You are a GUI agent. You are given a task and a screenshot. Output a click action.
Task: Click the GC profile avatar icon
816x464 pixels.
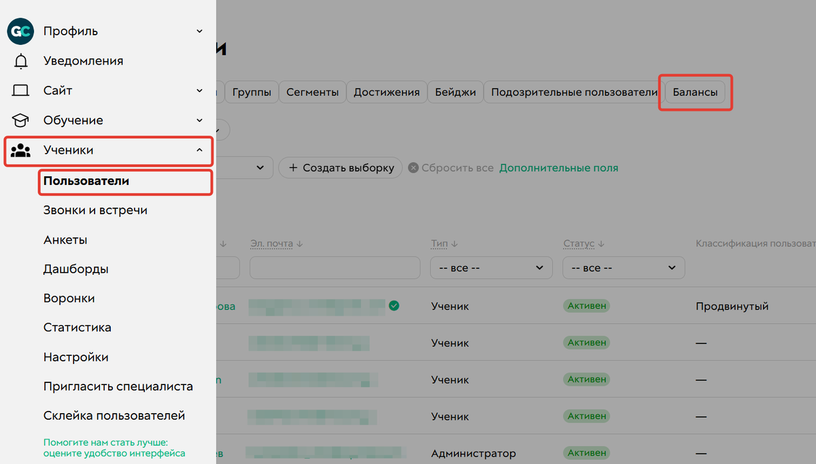tap(20, 31)
